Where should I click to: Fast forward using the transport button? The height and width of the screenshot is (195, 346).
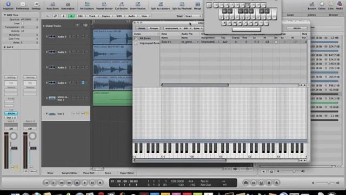pos(69,183)
